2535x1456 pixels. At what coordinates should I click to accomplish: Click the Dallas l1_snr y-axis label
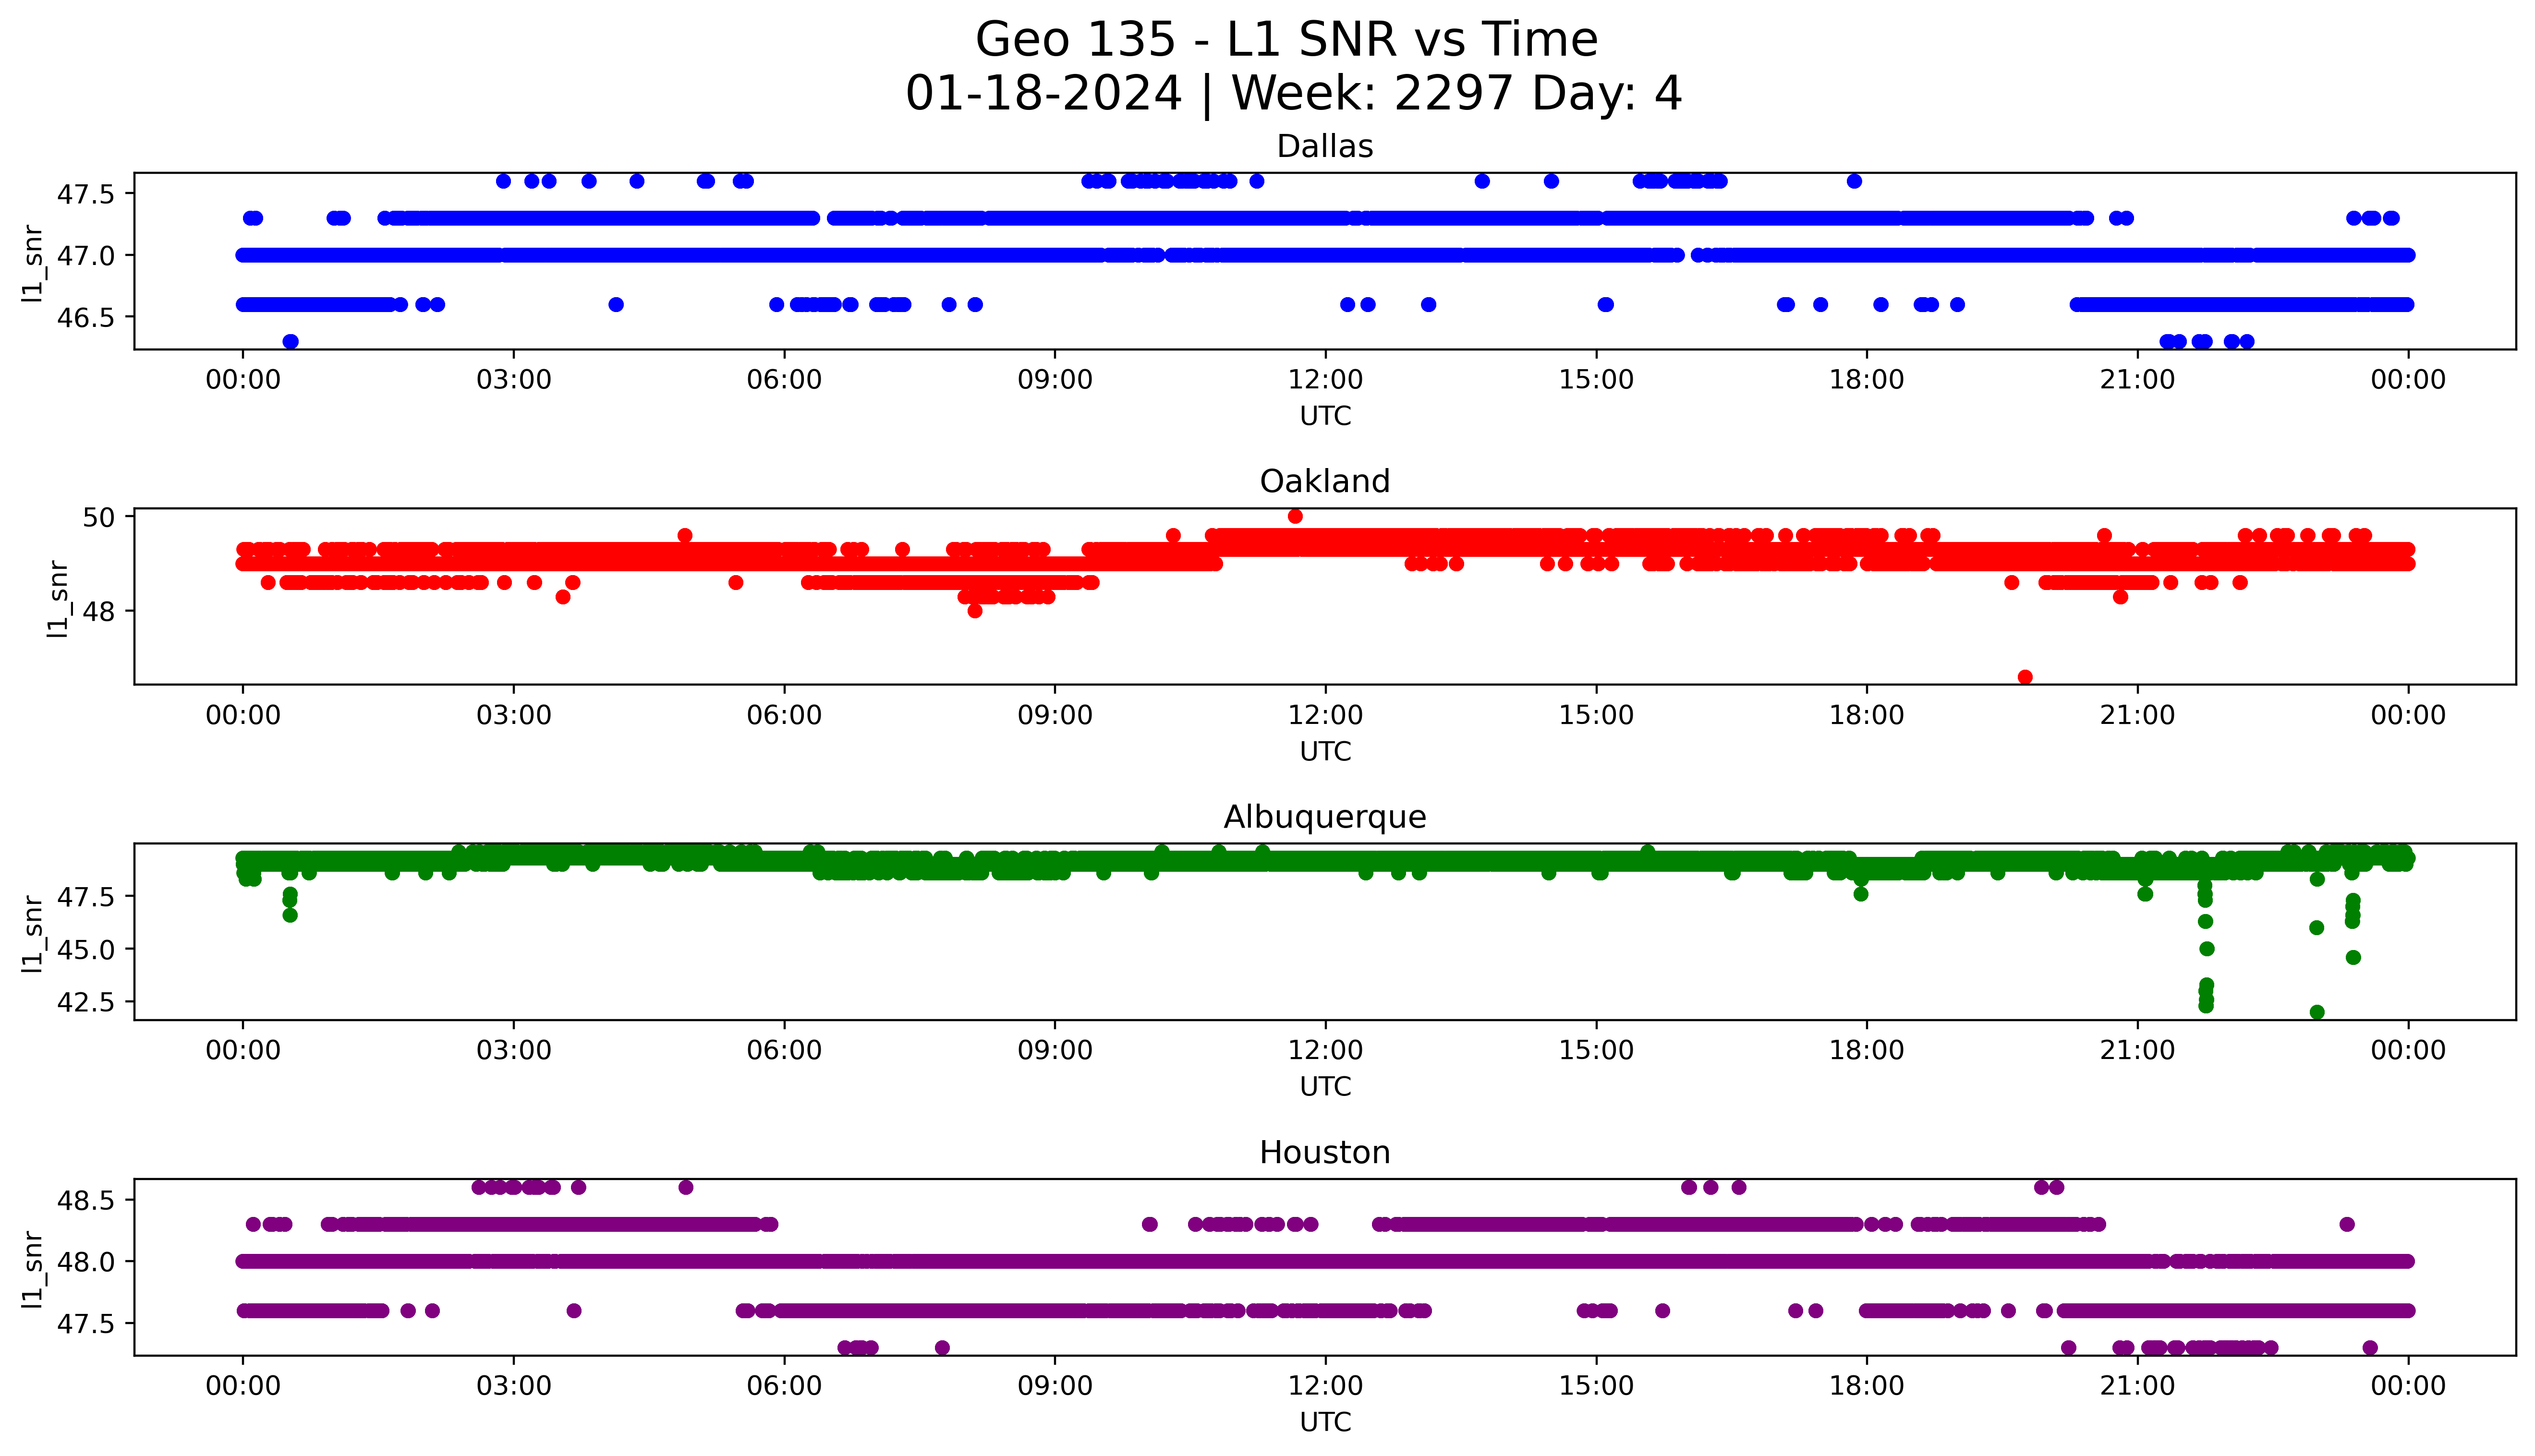pyautogui.click(x=33, y=262)
